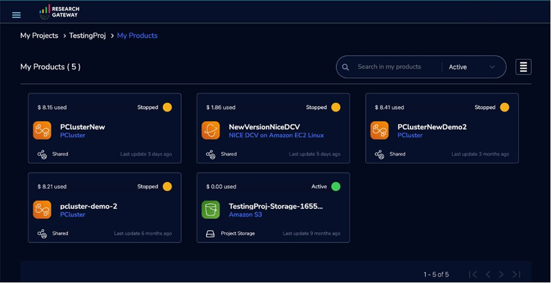Click "My Products ( 5 )" heading

coord(50,67)
